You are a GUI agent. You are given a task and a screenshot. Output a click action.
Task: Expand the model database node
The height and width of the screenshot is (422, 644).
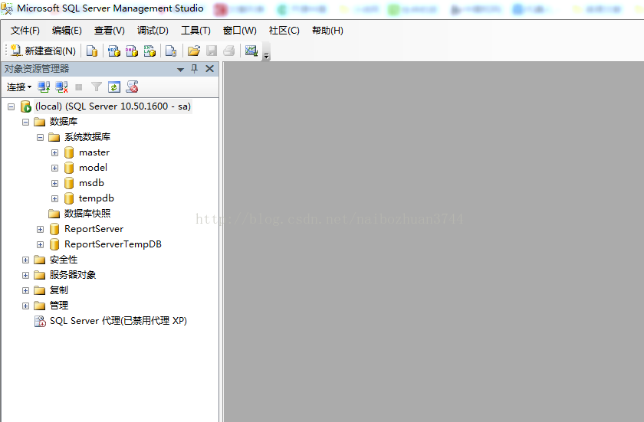54,168
